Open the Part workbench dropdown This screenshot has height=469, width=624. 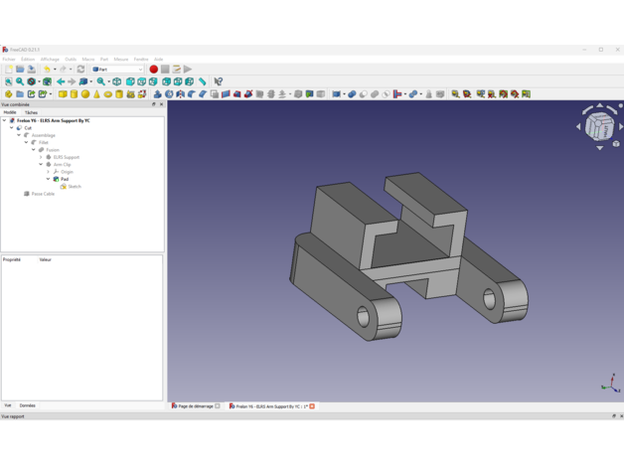pos(118,70)
